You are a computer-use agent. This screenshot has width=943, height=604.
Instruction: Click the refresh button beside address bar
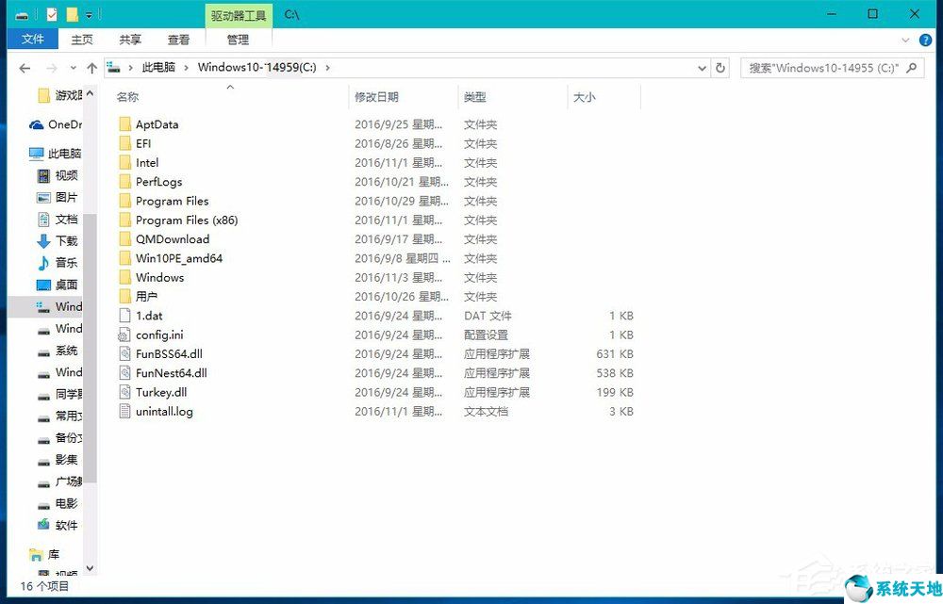[x=720, y=68]
